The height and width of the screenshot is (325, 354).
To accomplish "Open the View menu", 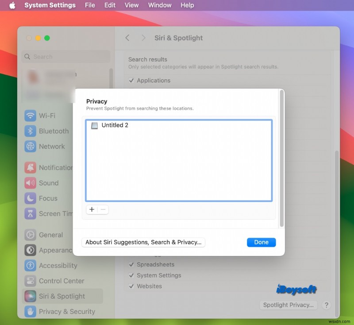I will [x=131, y=5].
